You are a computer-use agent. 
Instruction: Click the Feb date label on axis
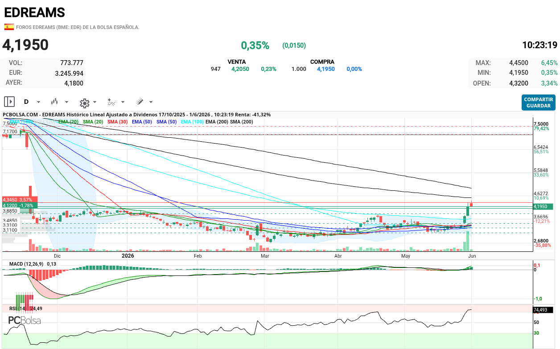point(198,256)
